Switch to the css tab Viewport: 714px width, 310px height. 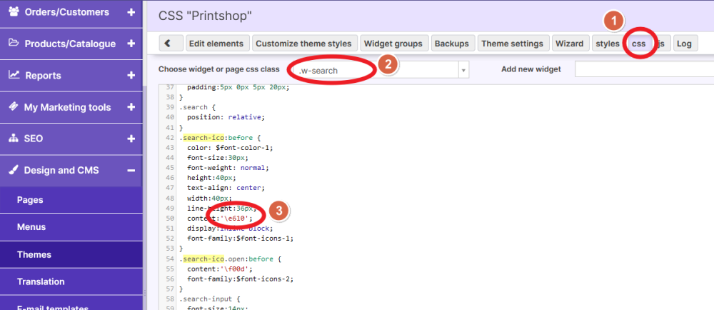638,44
